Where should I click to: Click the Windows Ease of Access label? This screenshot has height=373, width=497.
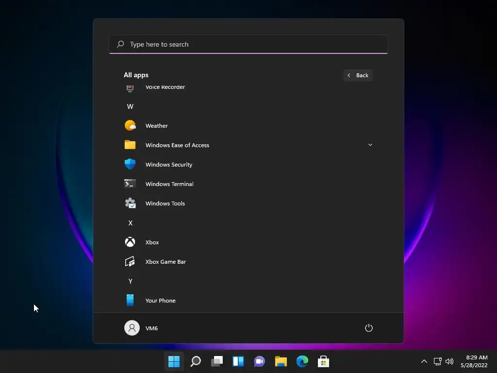pos(177,145)
